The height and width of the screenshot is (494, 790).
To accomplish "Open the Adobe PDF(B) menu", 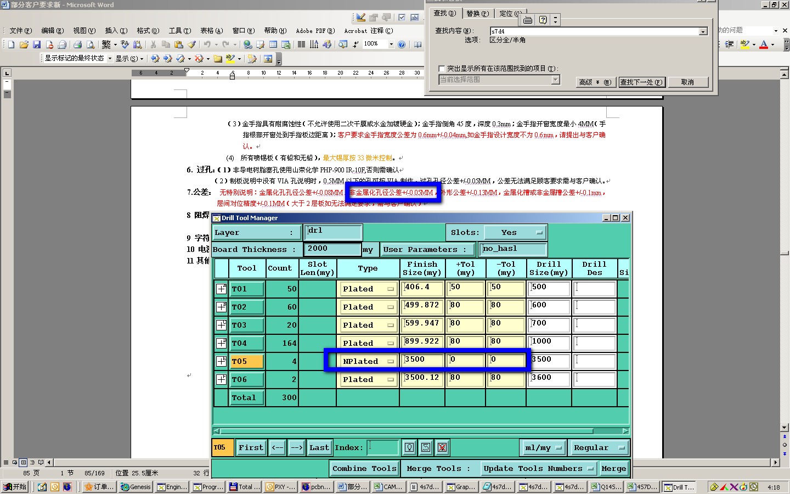I will 315,31.
